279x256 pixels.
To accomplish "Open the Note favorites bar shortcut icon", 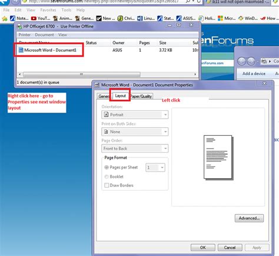I will pos(13,18).
